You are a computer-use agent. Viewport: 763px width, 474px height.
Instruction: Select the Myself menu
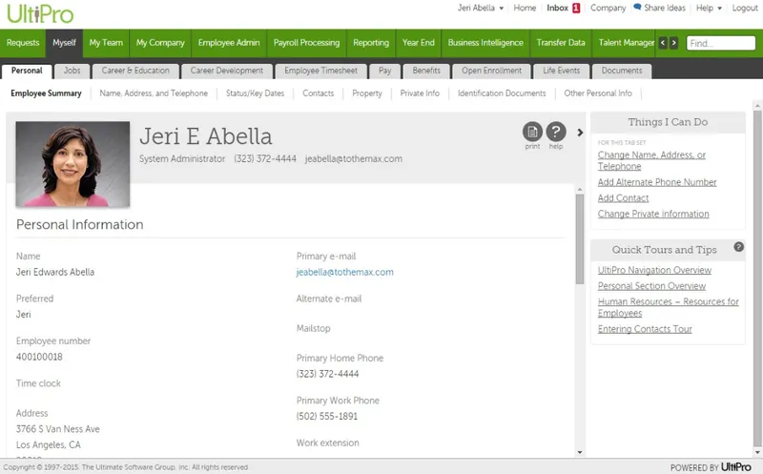point(64,43)
